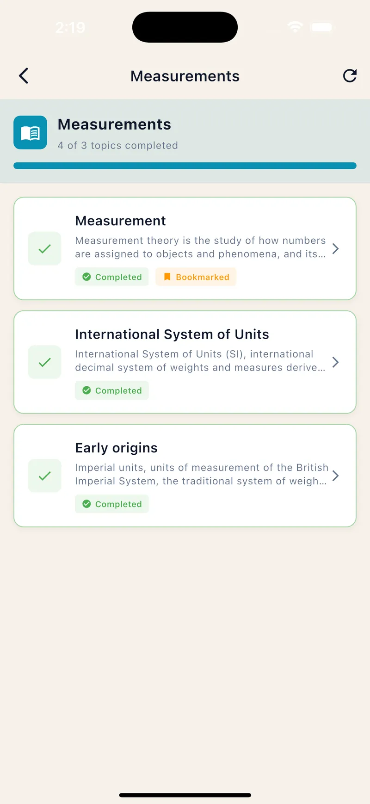370x804 pixels.
Task: Open the Measurement topic title
Action: pyautogui.click(x=120, y=221)
